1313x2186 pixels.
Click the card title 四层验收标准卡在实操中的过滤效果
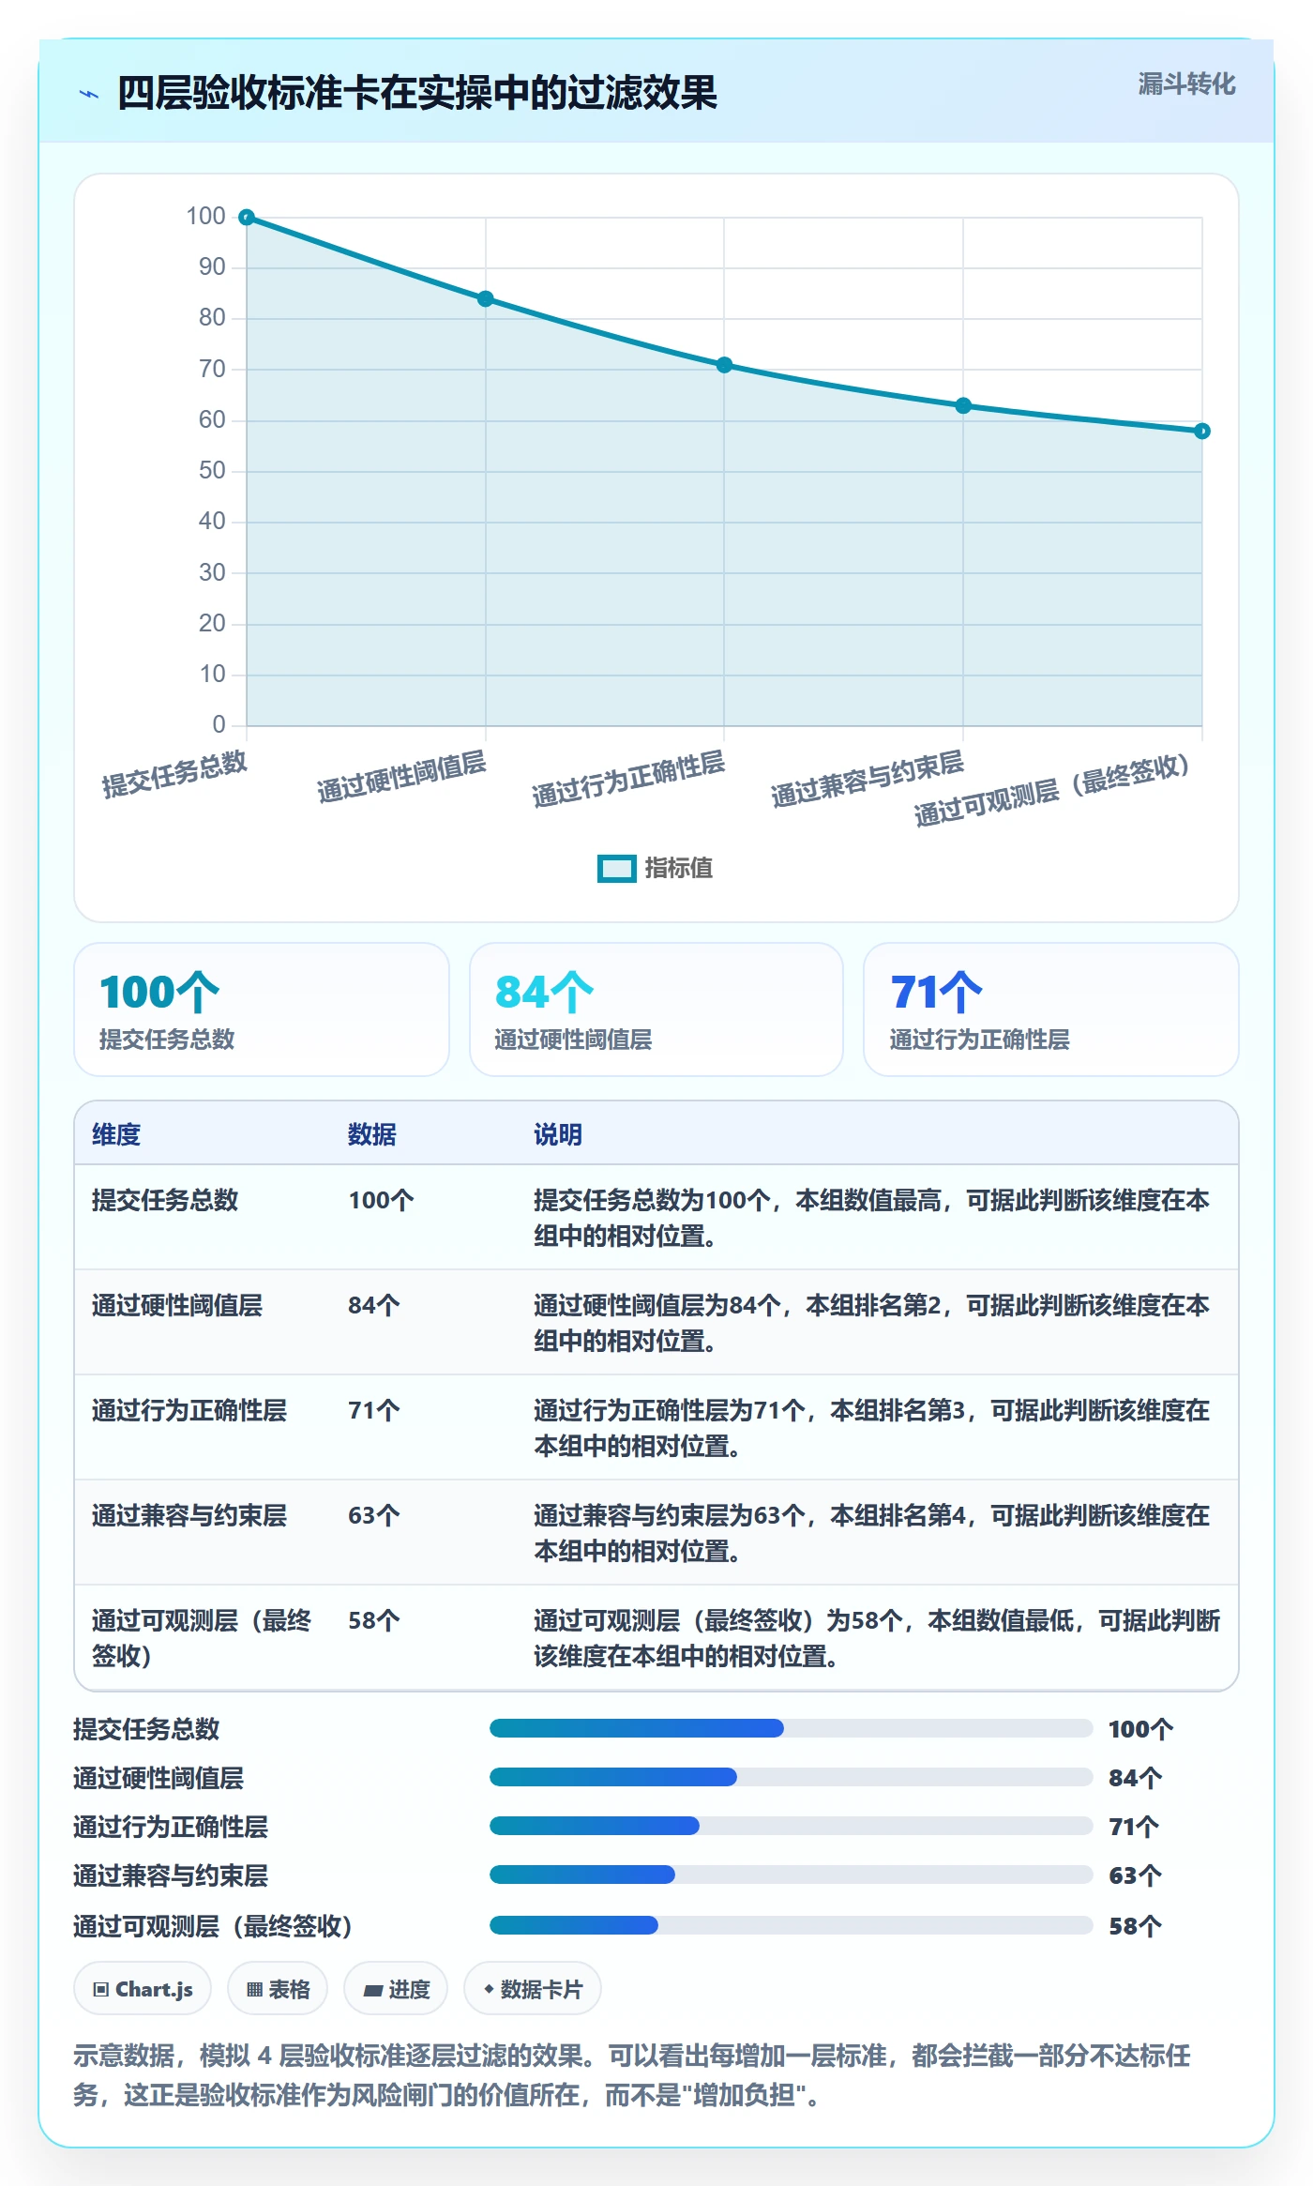click(x=417, y=93)
